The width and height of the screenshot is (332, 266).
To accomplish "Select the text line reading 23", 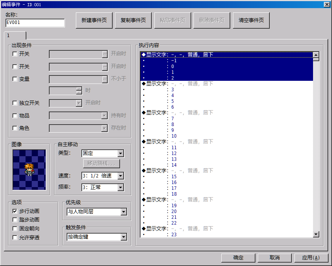I will (226, 234).
